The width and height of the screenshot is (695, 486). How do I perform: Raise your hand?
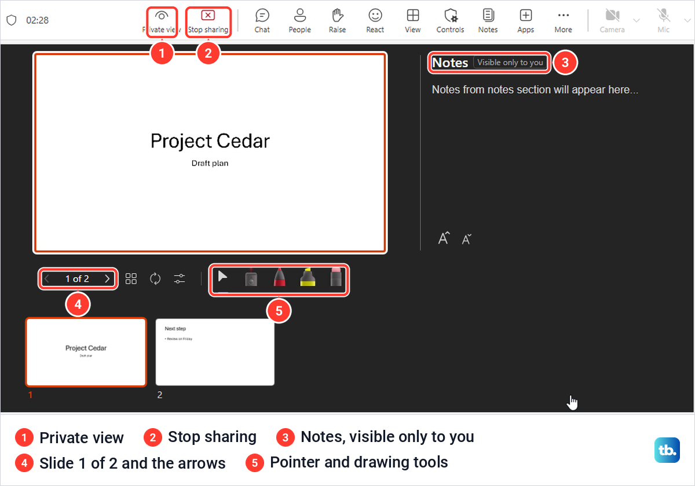tap(337, 21)
